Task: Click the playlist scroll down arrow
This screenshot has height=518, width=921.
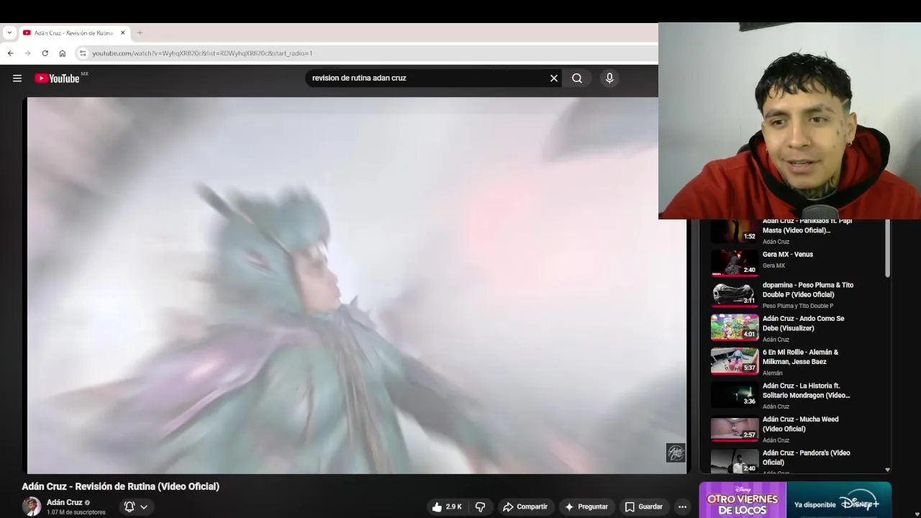Action: (x=887, y=469)
